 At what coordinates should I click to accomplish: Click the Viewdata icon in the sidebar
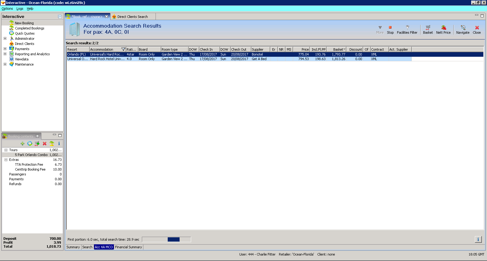tap(12, 59)
